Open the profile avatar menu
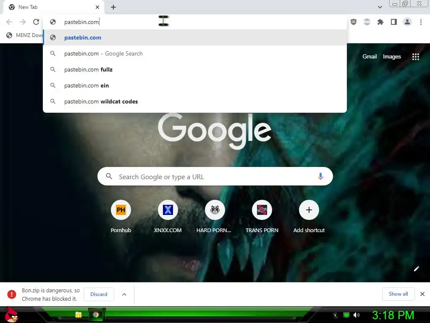Screen dimensions: 430x323 pos(407,22)
